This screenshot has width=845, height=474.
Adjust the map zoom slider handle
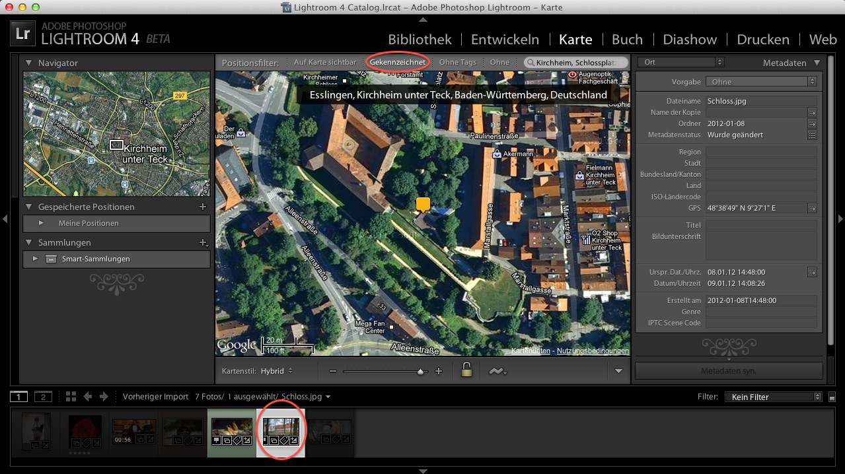click(x=421, y=372)
